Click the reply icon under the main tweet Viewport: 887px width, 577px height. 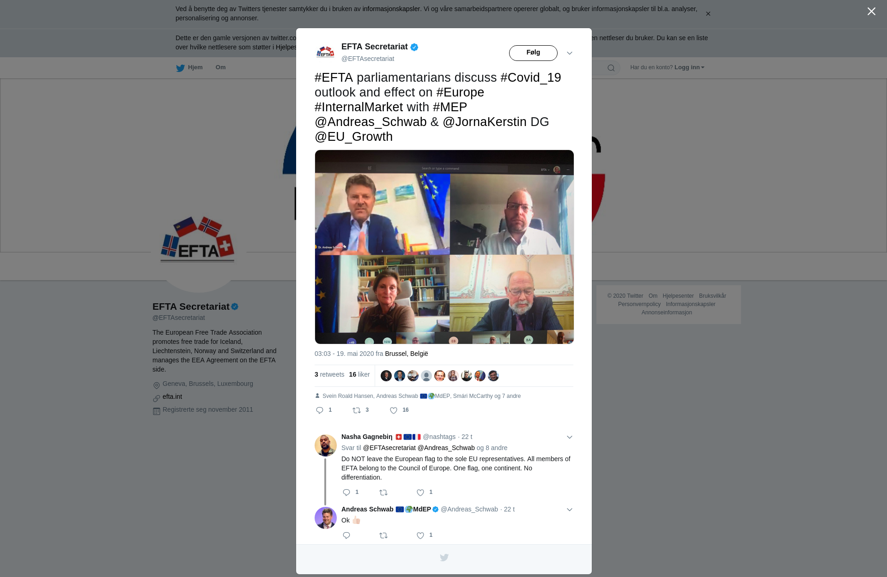tap(320, 410)
